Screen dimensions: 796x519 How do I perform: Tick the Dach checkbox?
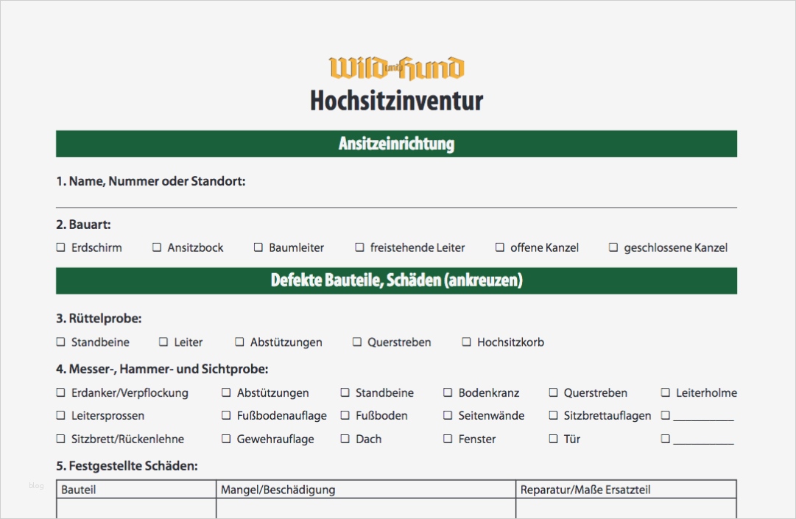click(x=345, y=438)
